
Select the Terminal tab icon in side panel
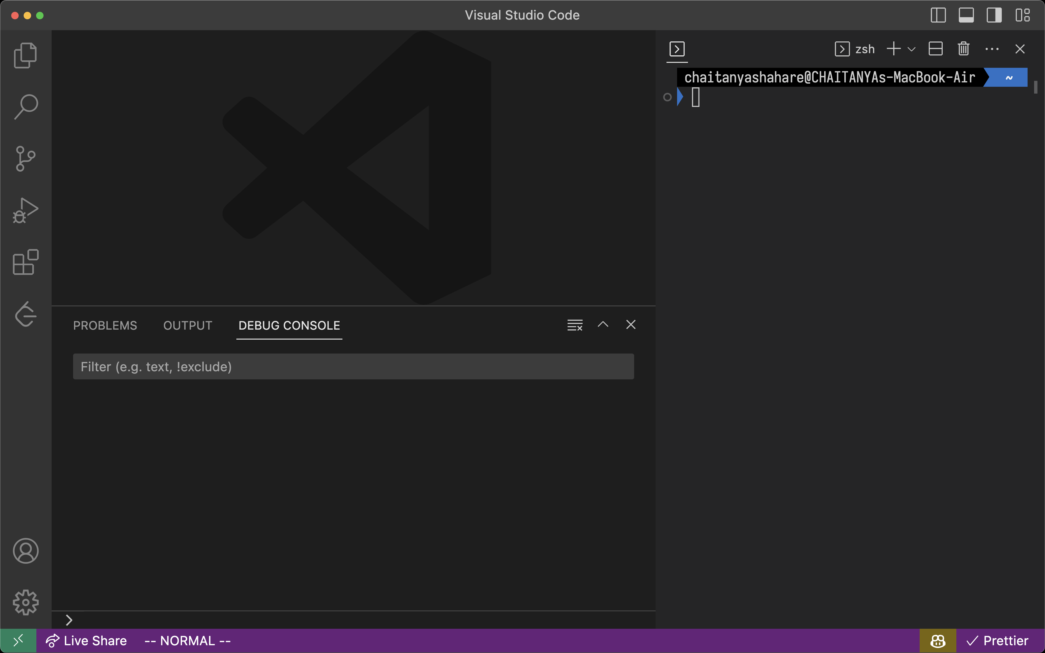677,49
